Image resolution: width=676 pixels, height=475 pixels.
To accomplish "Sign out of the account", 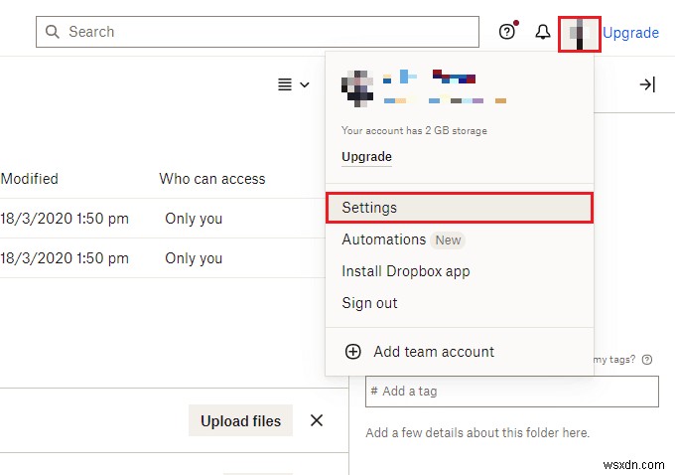I will point(369,303).
